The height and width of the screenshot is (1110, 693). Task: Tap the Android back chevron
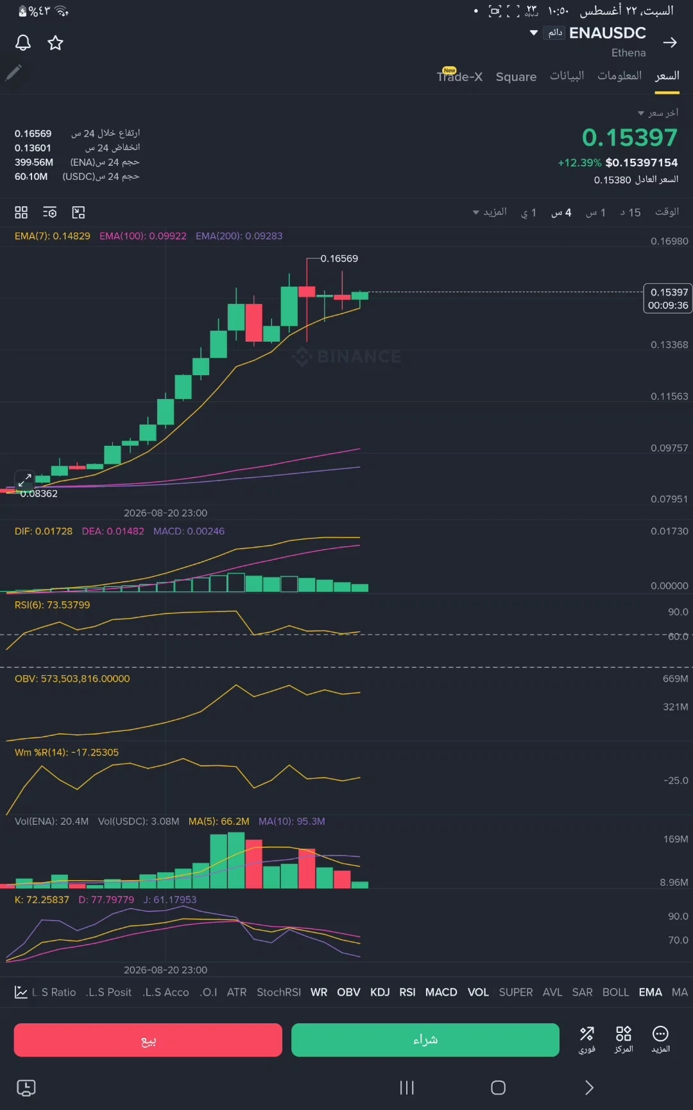589,1088
